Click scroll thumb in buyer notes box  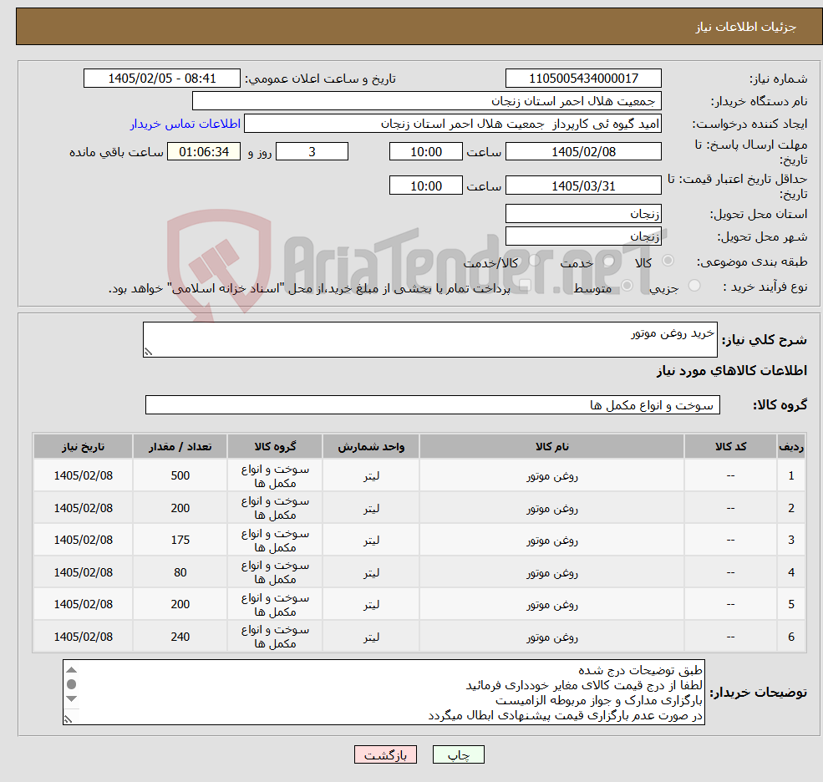(x=72, y=684)
